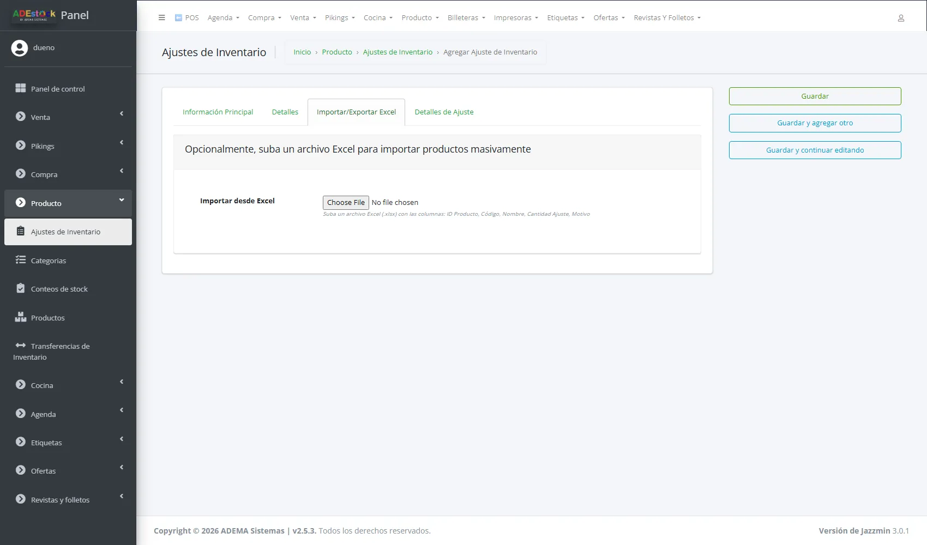Switch to the Información Principal tab
The width and height of the screenshot is (927, 545).
[218, 112]
